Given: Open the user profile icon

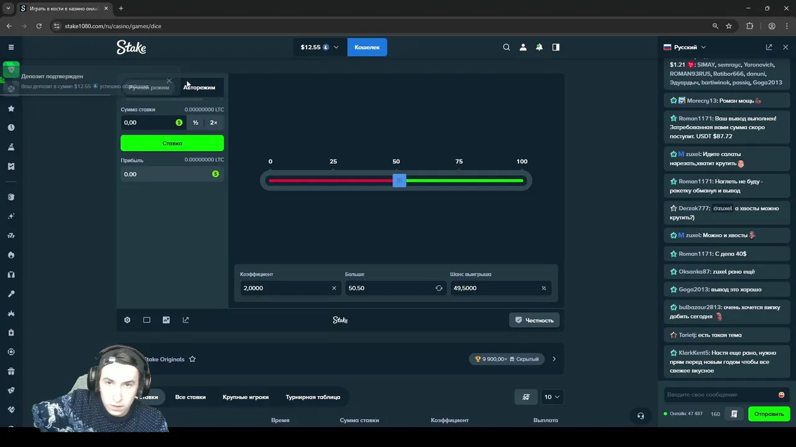Looking at the screenshot, I should click(523, 47).
